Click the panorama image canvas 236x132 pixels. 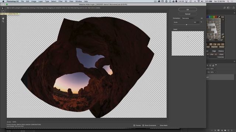pyautogui.click(x=87, y=65)
